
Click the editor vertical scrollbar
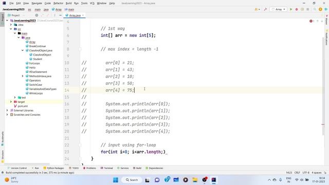[x=323, y=86]
